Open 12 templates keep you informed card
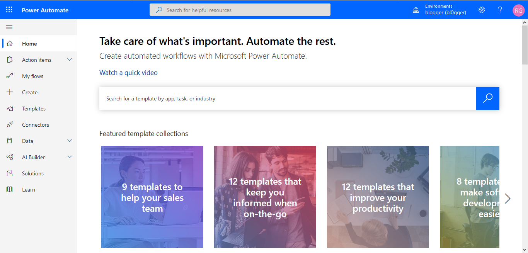Screen dimensions: 528x253 [265, 197]
